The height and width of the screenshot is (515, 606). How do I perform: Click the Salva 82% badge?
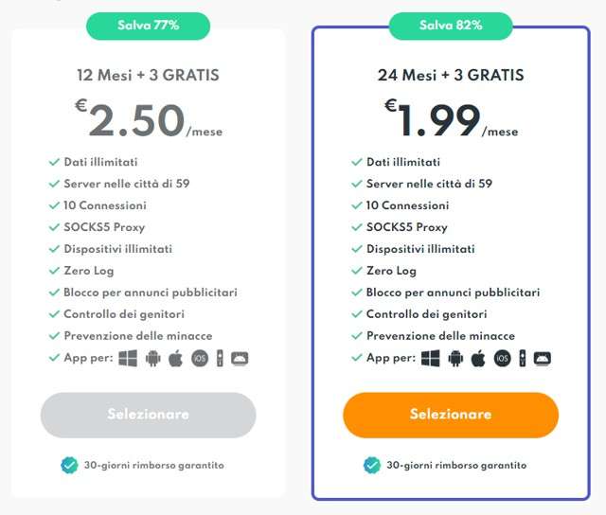tap(451, 26)
